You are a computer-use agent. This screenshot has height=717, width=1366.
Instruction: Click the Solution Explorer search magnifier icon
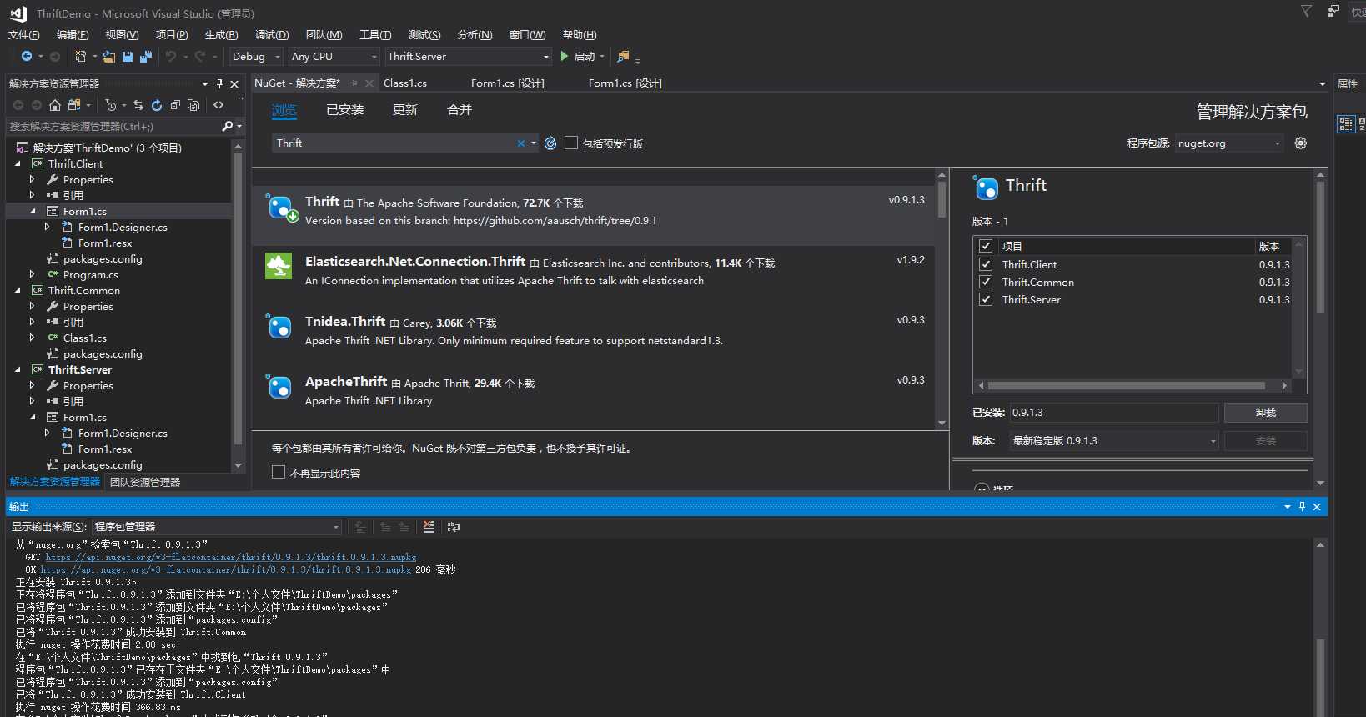click(x=227, y=126)
